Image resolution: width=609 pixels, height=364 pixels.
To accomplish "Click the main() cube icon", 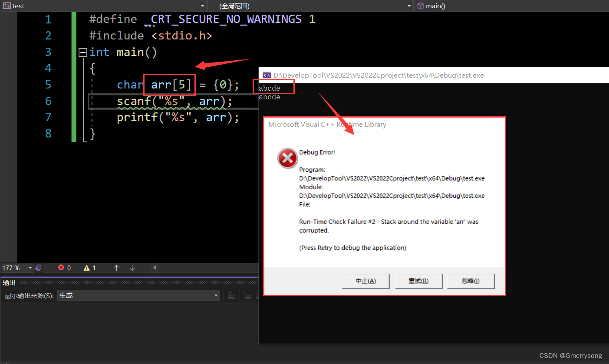I will pyautogui.click(x=420, y=6).
